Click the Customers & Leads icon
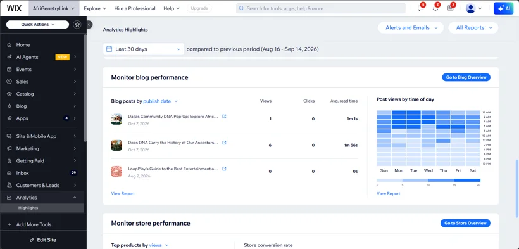 point(9,186)
